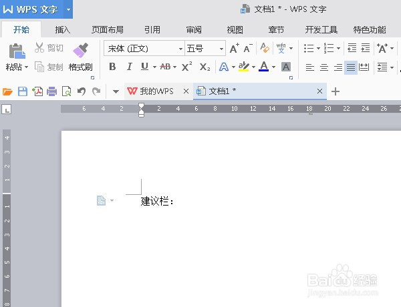Screen dimensions: 401x307
Task: Click the bullet list icon
Action: click(309, 48)
